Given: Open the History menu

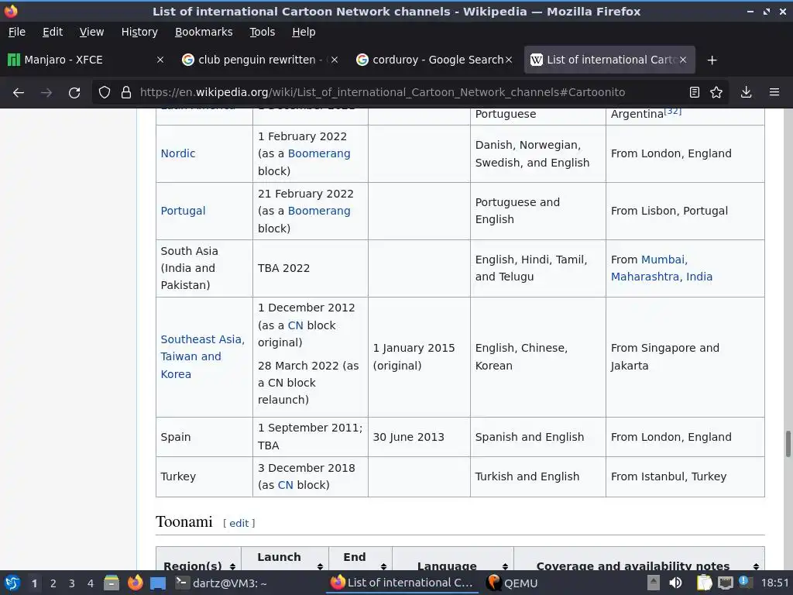Looking at the screenshot, I should click(139, 32).
